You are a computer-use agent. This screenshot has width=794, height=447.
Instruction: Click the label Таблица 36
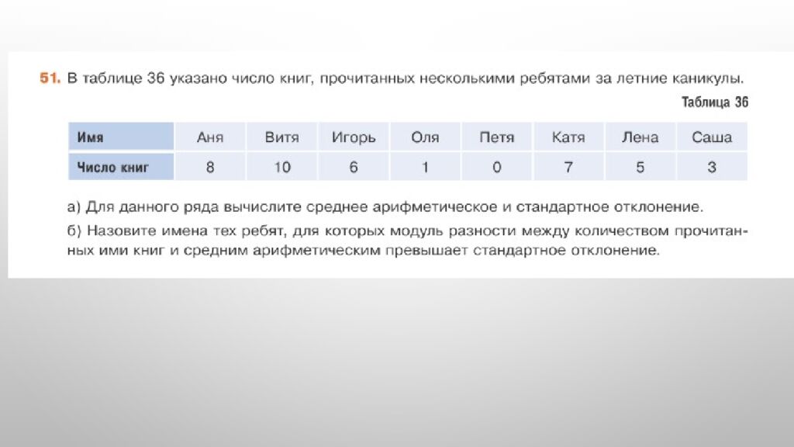715,101
